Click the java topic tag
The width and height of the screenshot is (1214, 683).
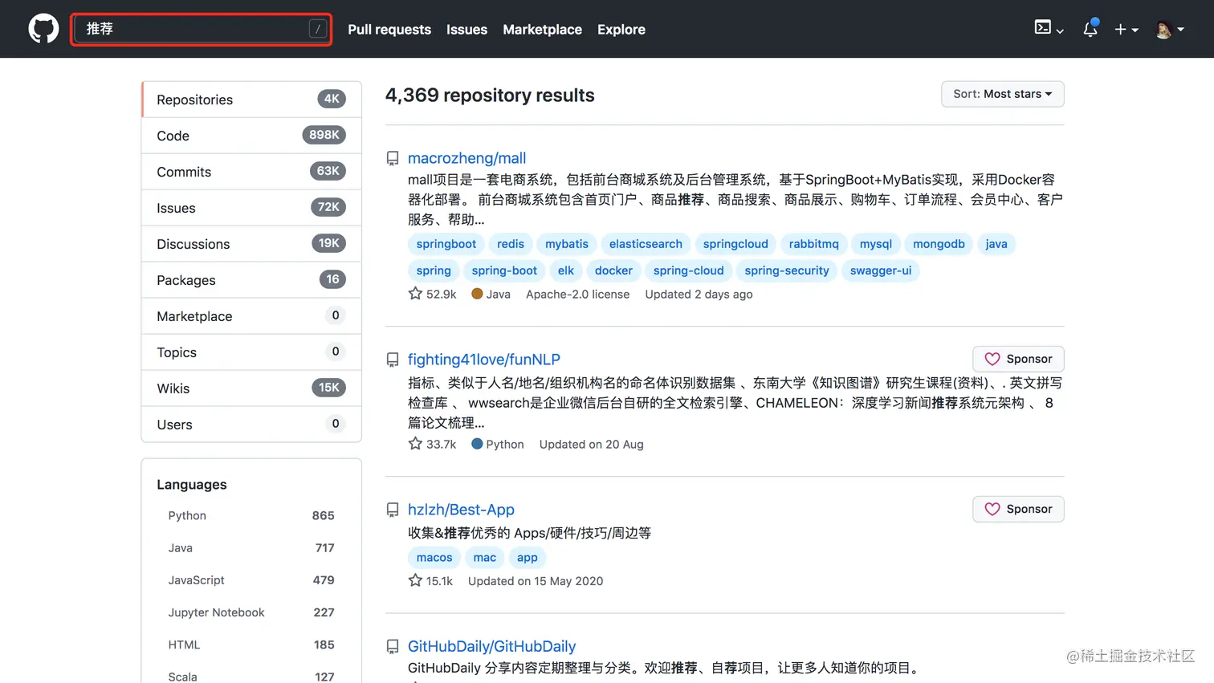[x=996, y=244]
